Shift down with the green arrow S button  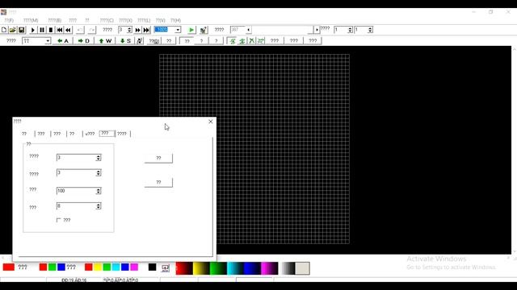(x=125, y=41)
